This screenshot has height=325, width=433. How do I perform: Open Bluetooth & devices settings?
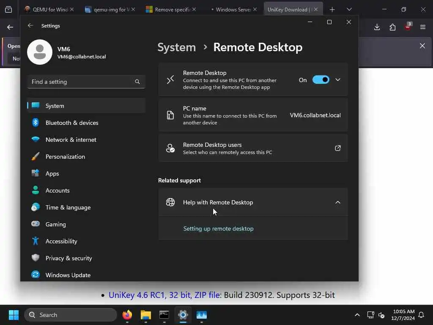[86, 123]
